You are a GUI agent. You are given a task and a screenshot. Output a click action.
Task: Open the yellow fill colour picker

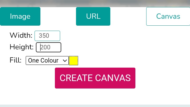(73, 61)
